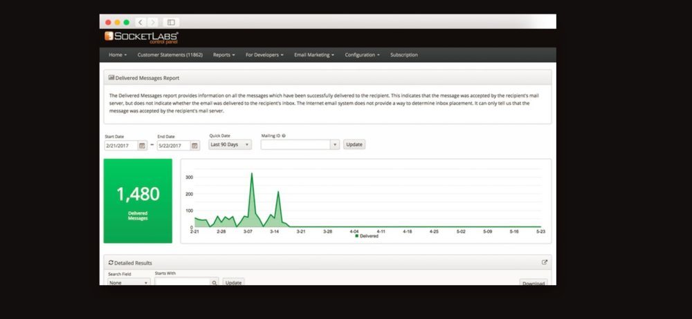Click the Download button
The image size is (692, 319).
tap(533, 283)
